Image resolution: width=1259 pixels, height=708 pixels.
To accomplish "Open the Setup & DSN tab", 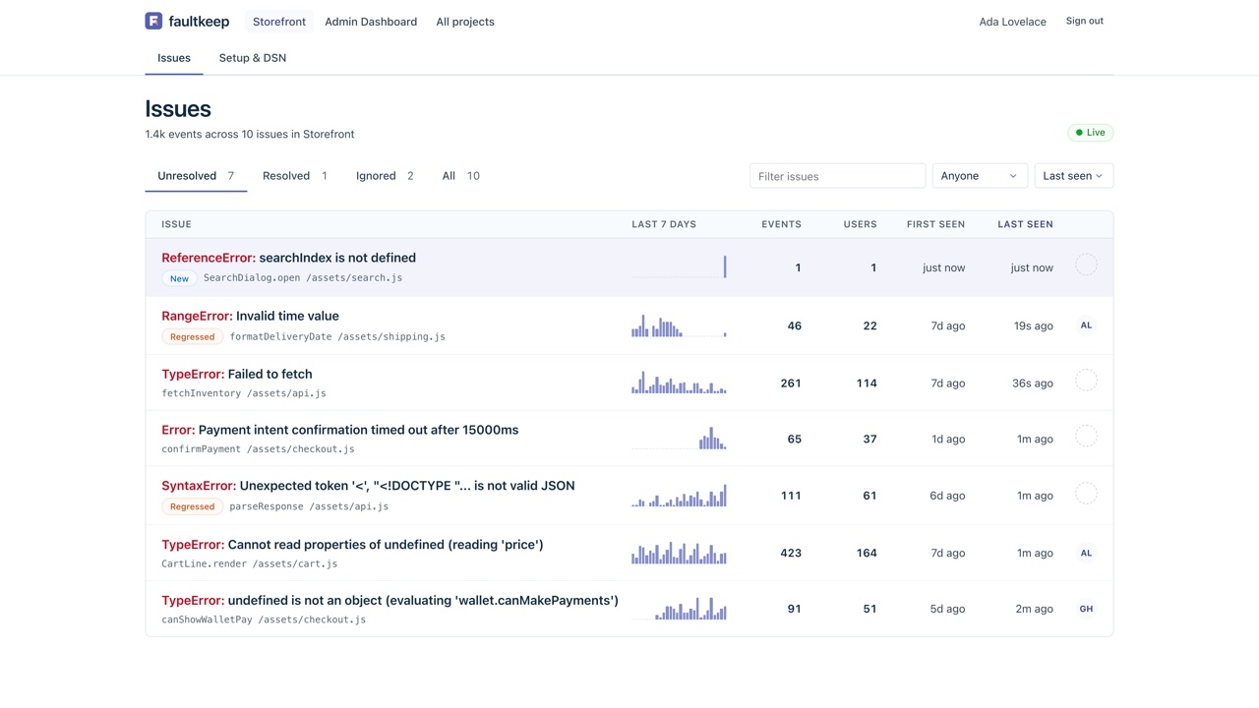I will [253, 58].
